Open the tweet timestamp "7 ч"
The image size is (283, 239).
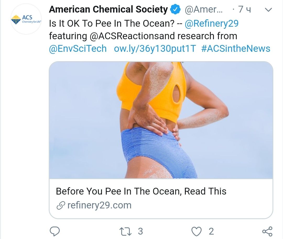(244, 10)
